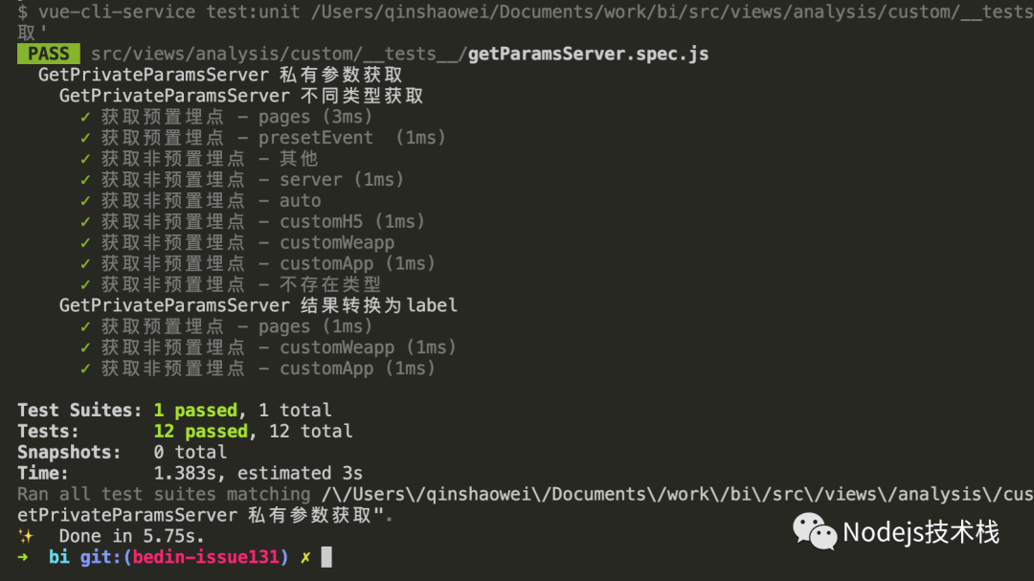
Task: Click the terminal cursor block
Action: tap(326, 557)
